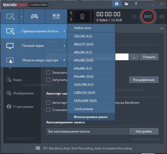The width and height of the screenshot is (167, 154).
Task: Expand the Область вокруг курсора submenu arrow
Action: pos(64,60)
